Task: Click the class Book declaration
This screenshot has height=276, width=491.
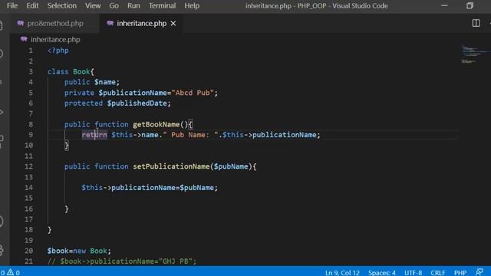Action: tap(71, 71)
